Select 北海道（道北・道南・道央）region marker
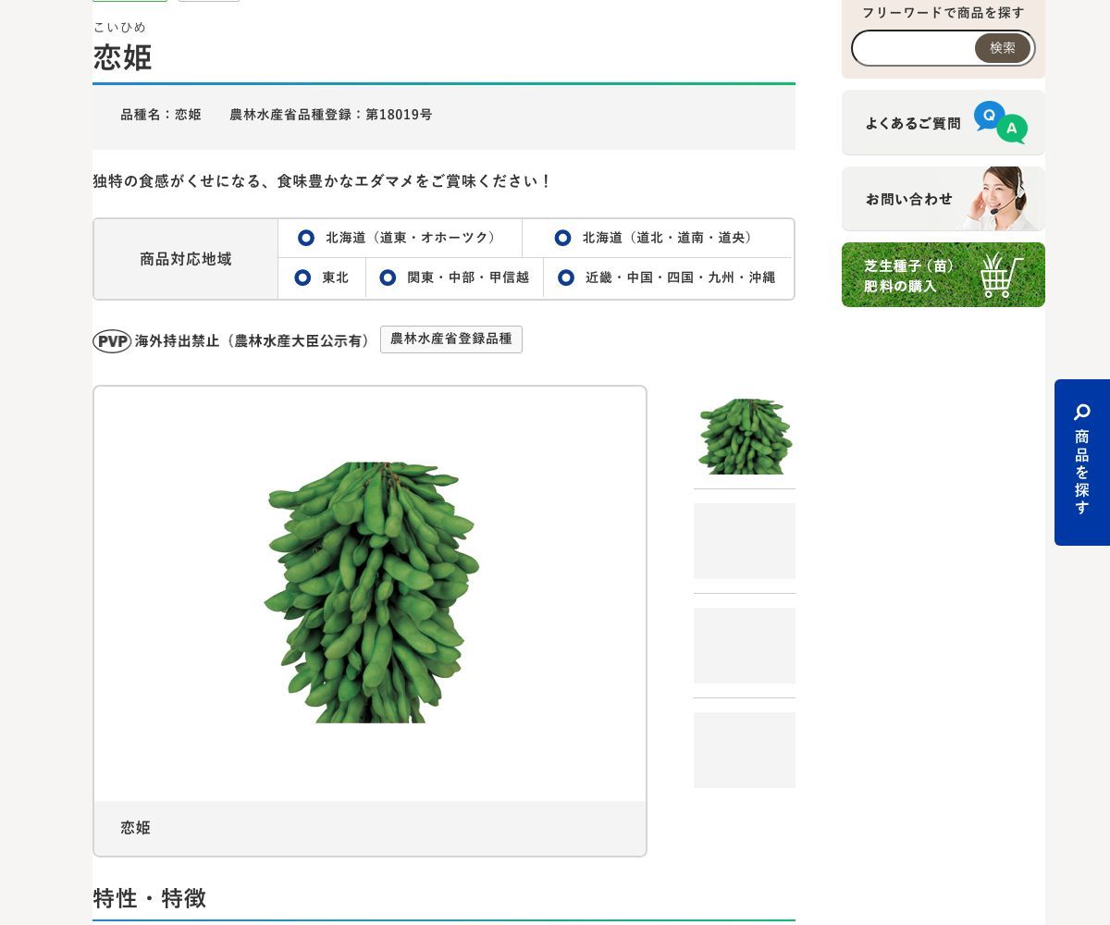The width and height of the screenshot is (1110, 925). coord(562,239)
